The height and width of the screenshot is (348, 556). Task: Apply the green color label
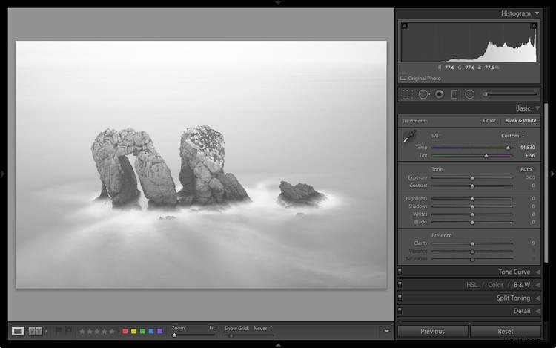142,332
